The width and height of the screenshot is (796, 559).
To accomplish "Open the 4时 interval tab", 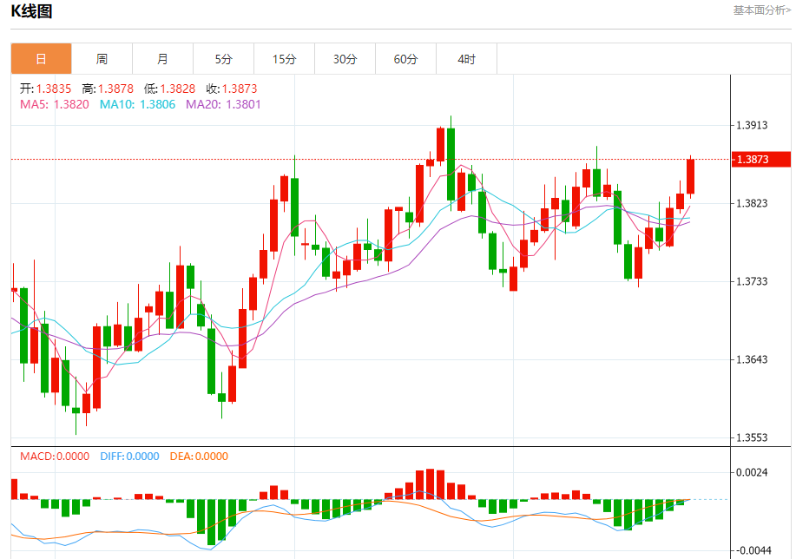I will (x=466, y=59).
